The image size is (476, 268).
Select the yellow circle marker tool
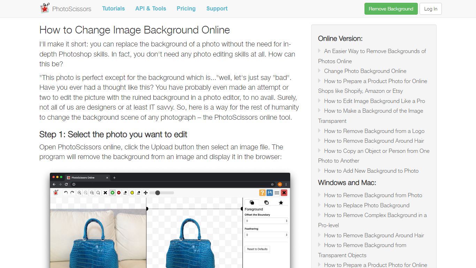tap(132, 193)
